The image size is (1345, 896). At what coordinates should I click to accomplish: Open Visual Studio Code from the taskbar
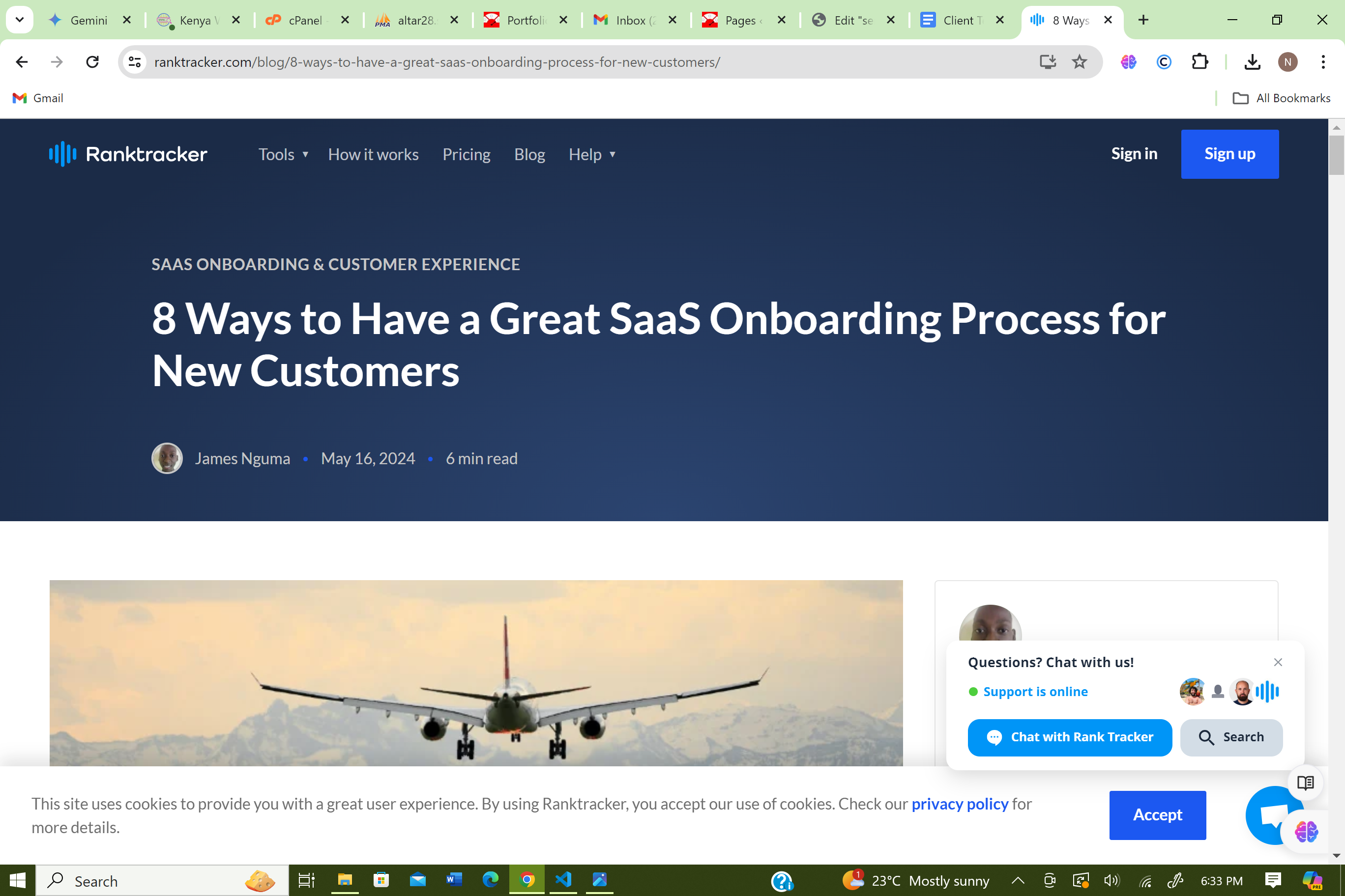pos(563,881)
